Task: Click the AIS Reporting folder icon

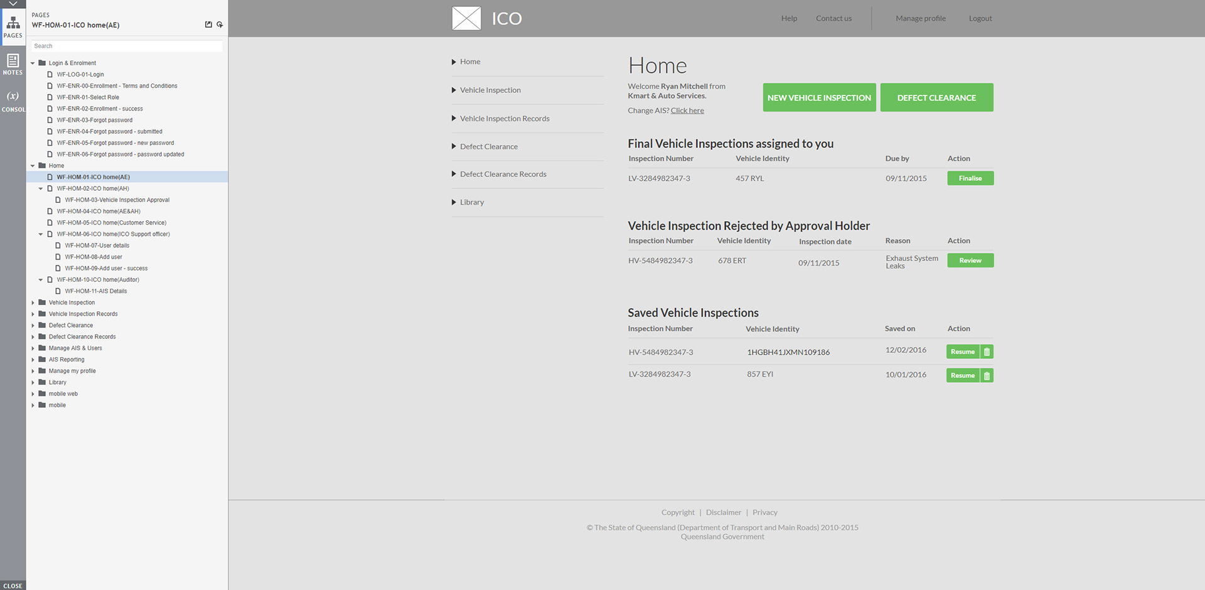Action: (x=42, y=360)
